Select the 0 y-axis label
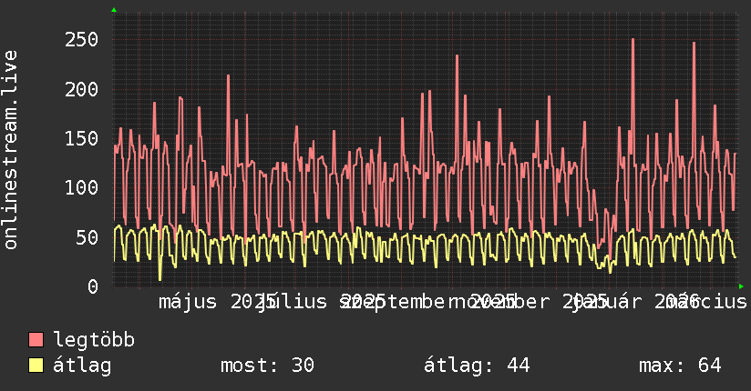751x391 pixels. click(x=93, y=286)
